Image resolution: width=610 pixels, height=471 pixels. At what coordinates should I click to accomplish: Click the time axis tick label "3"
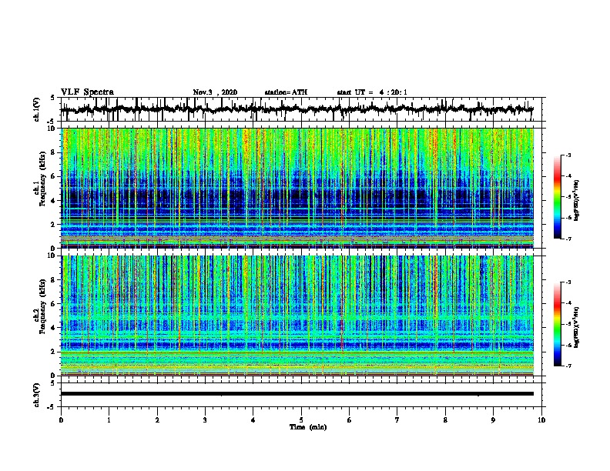point(205,420)
